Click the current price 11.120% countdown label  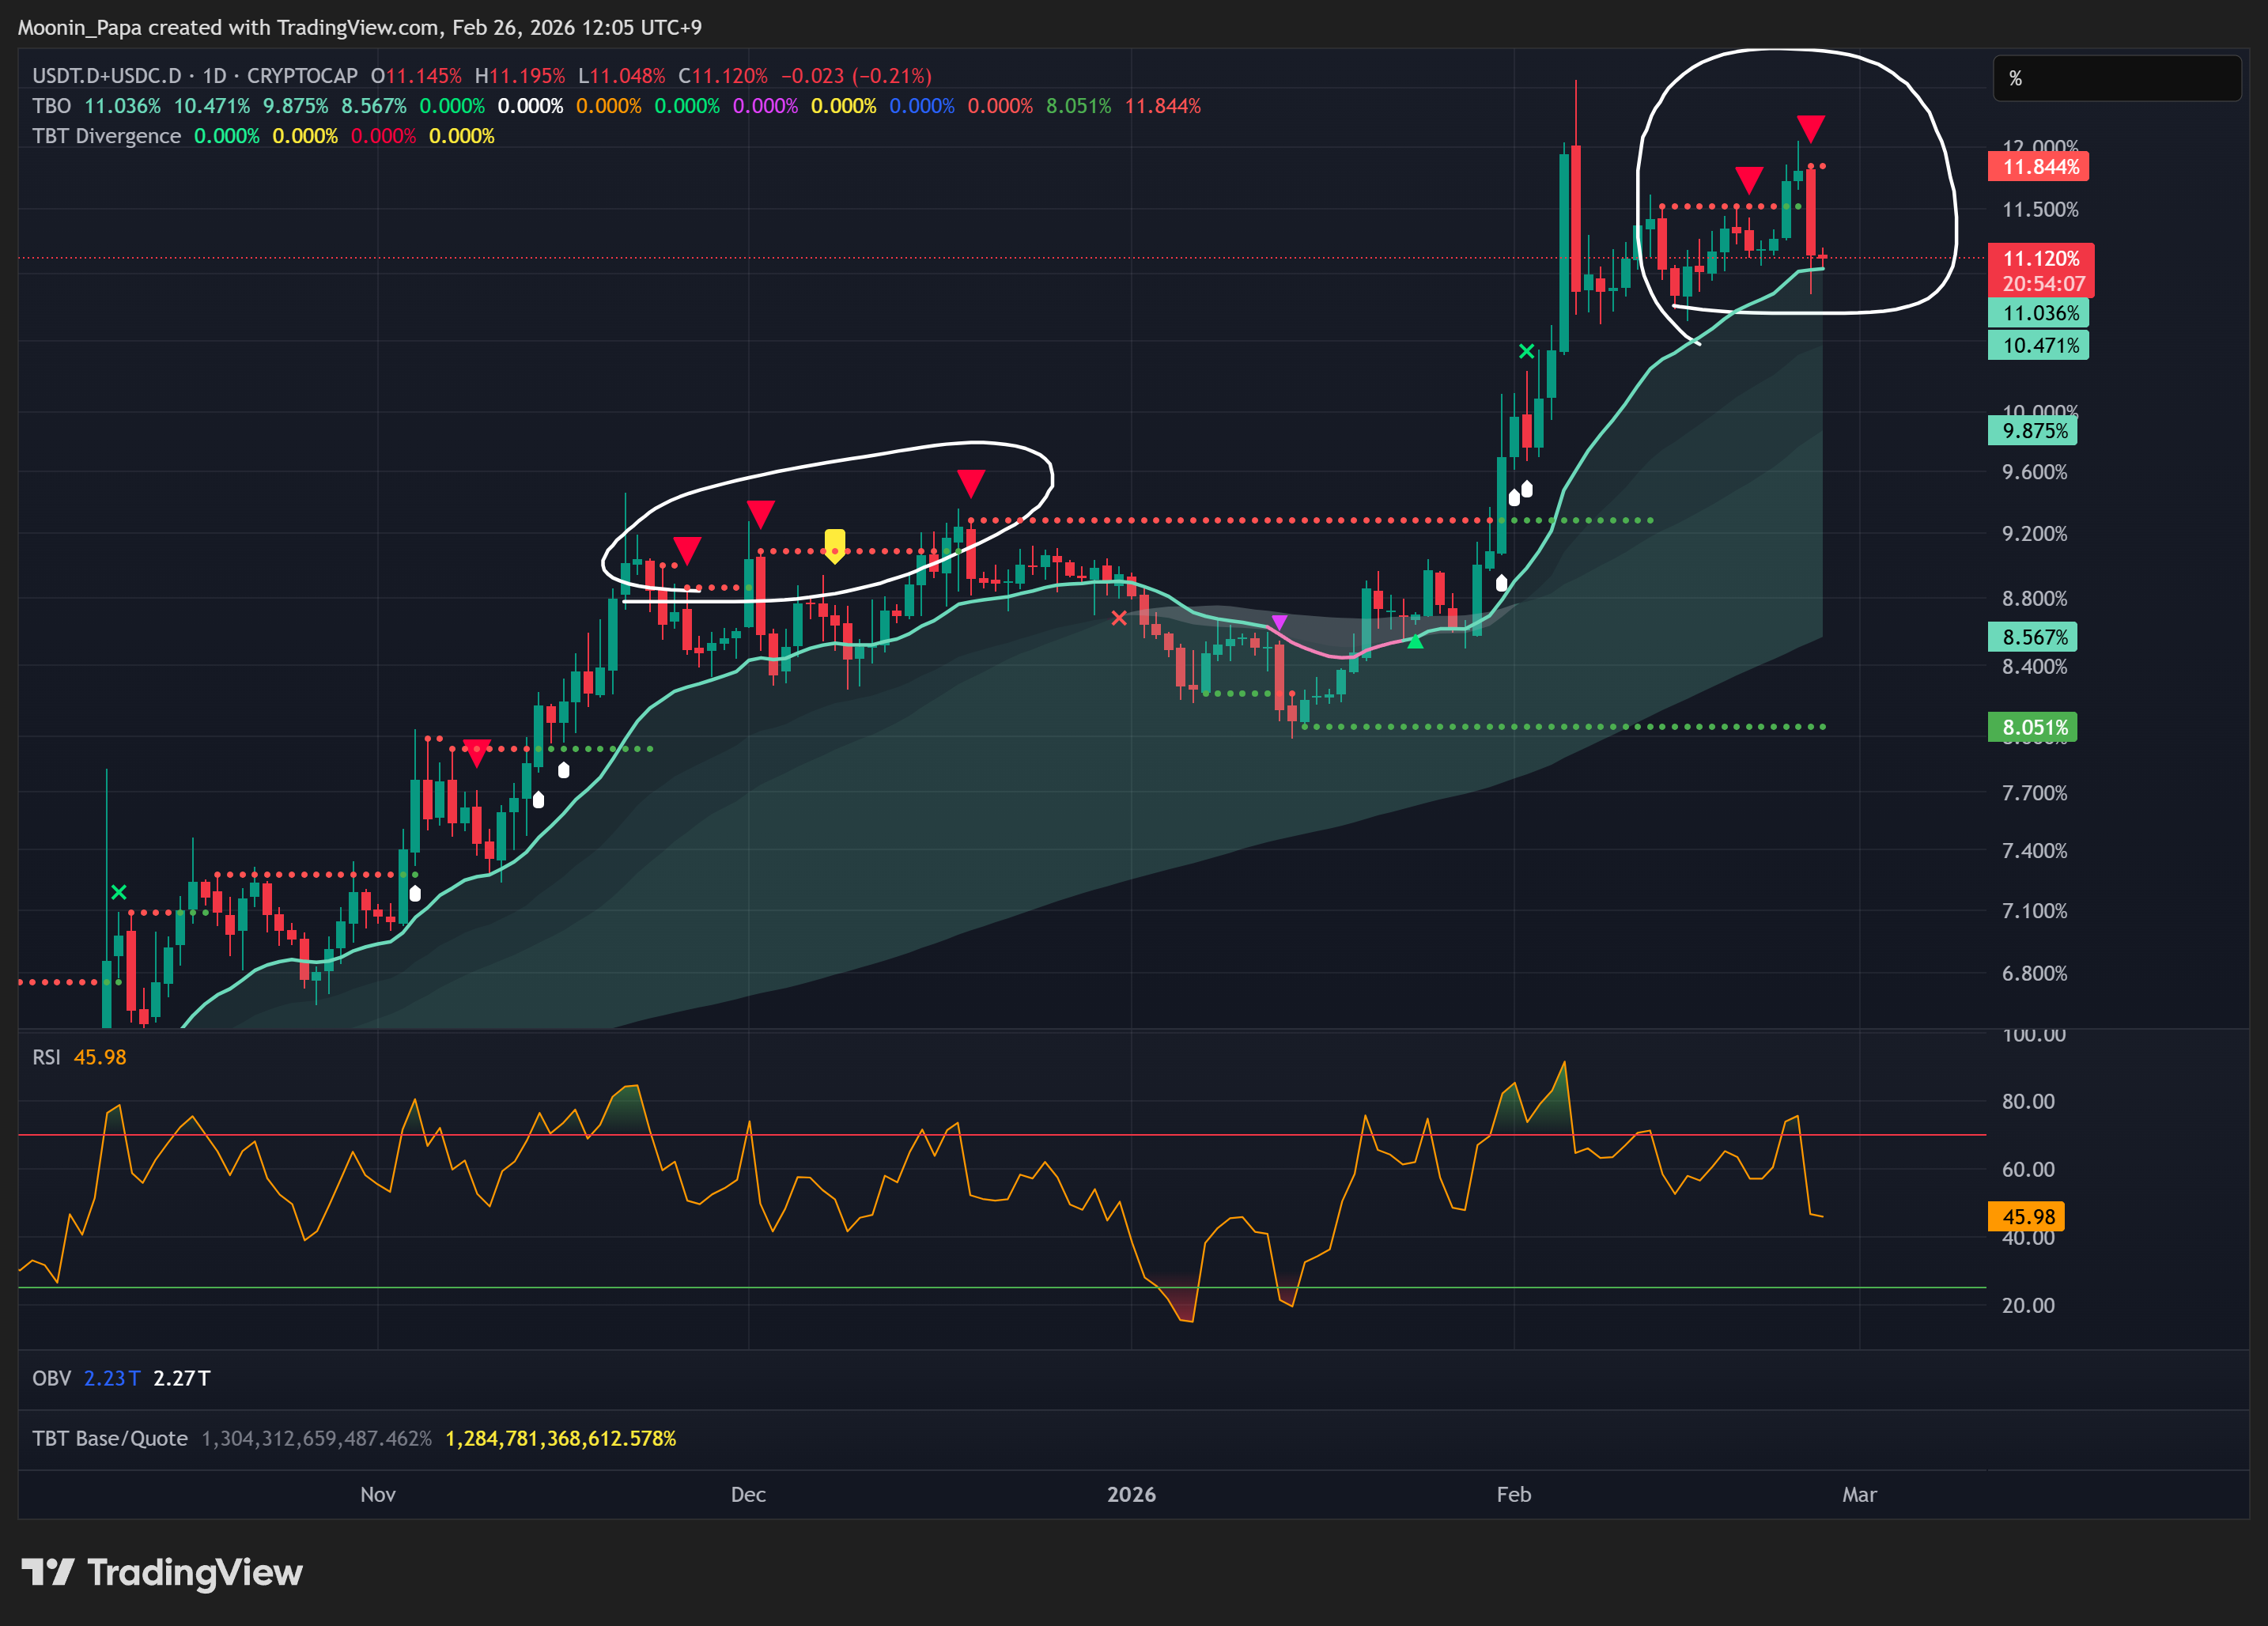coord(2040,271)
